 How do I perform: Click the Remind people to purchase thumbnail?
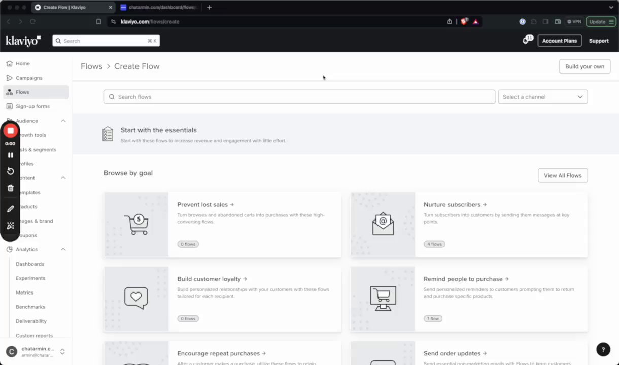(383, 299)
